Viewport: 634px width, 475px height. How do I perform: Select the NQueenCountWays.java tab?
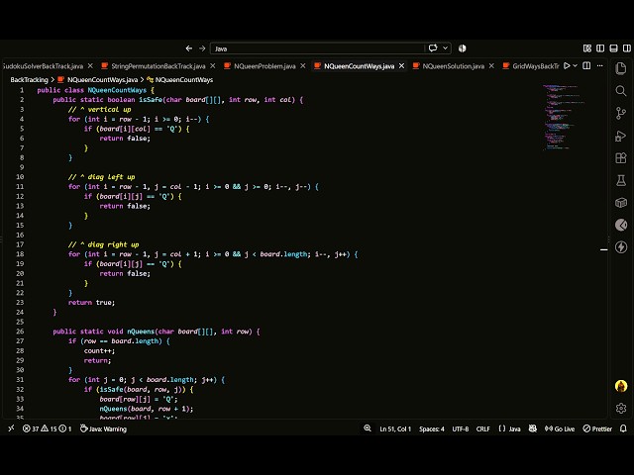pyautogui.click(x=359, y=66)
